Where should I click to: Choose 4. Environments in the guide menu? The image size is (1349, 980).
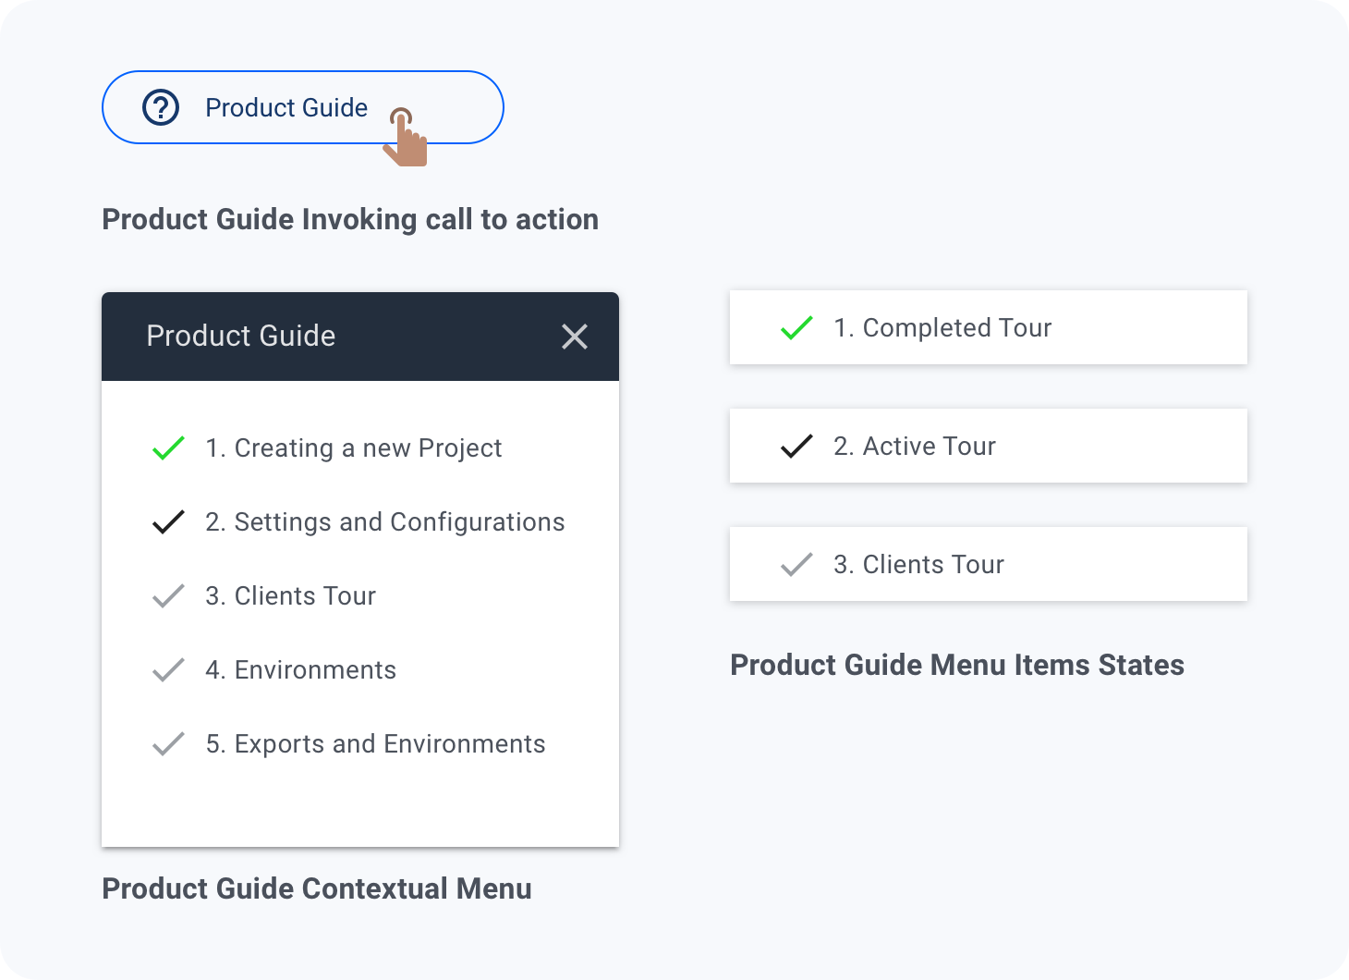point(301,670)
